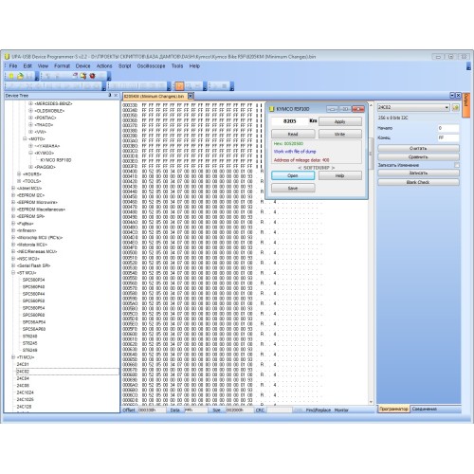This screenshot has width=474, height=474.
Task: Open the Edit menu
Action: (27, 66)
